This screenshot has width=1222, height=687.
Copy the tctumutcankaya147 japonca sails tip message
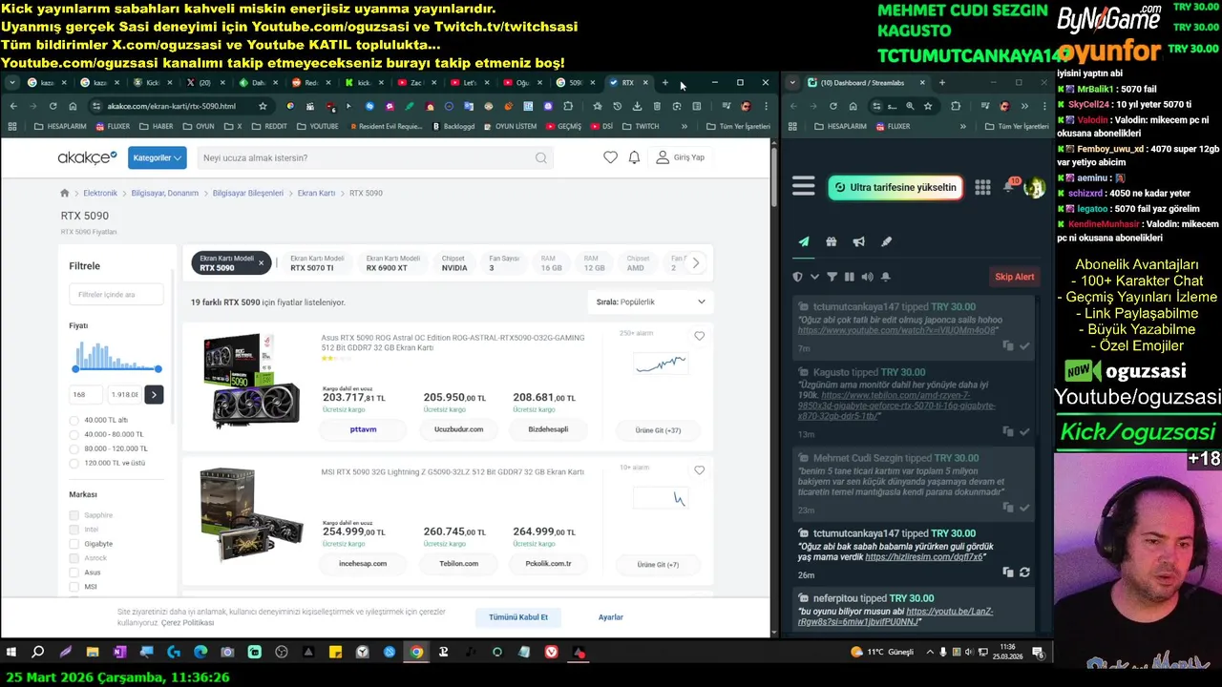[1008, 346]
